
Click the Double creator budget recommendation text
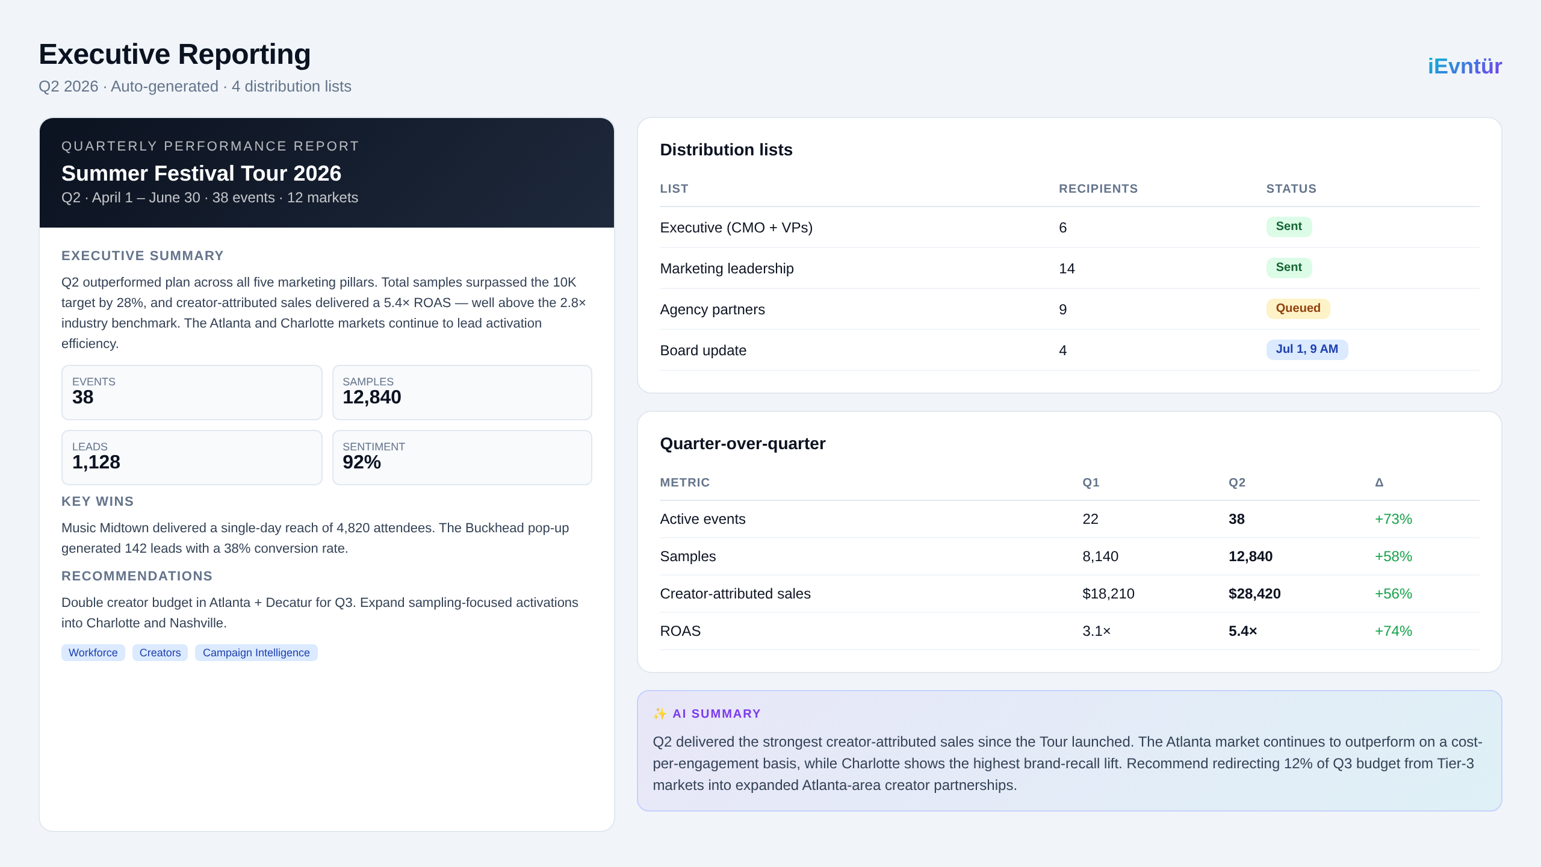pos(320,613)
